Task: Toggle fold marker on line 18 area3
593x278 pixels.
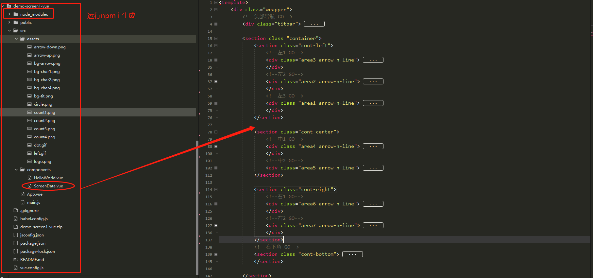Action: tap(216, 60)
